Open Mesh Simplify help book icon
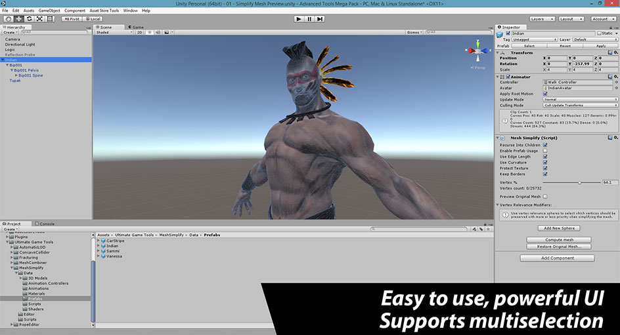Viewport: 620px width, 335px height. (610, 138)
